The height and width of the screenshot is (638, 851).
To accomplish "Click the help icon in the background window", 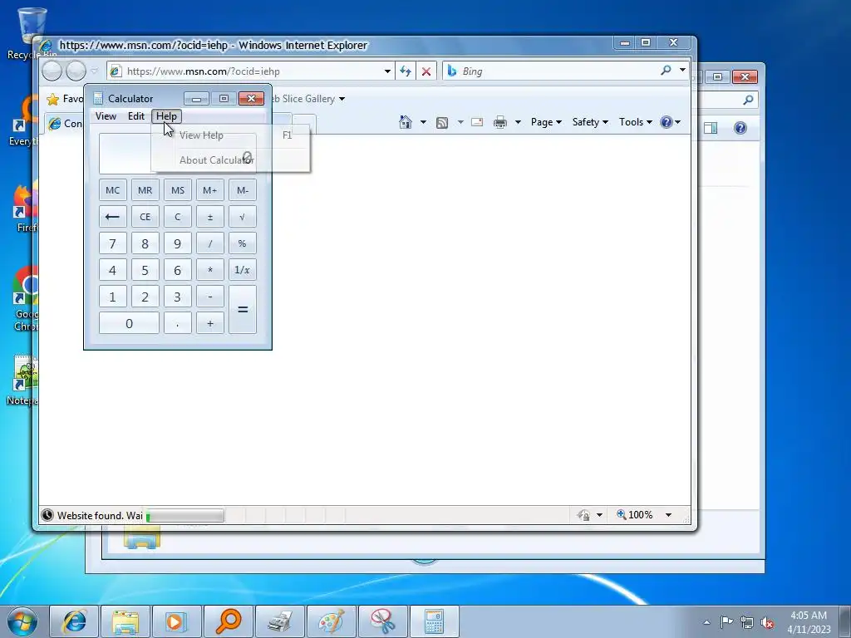I will pos(740,128).
